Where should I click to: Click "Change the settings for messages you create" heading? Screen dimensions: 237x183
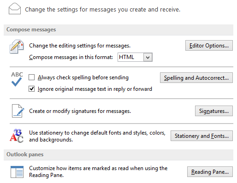(x=102, y=10)
